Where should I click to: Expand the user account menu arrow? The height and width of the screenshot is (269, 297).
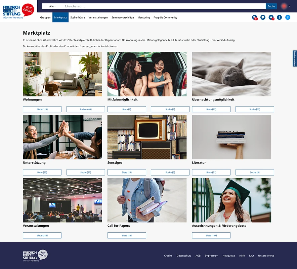point(290,6)
